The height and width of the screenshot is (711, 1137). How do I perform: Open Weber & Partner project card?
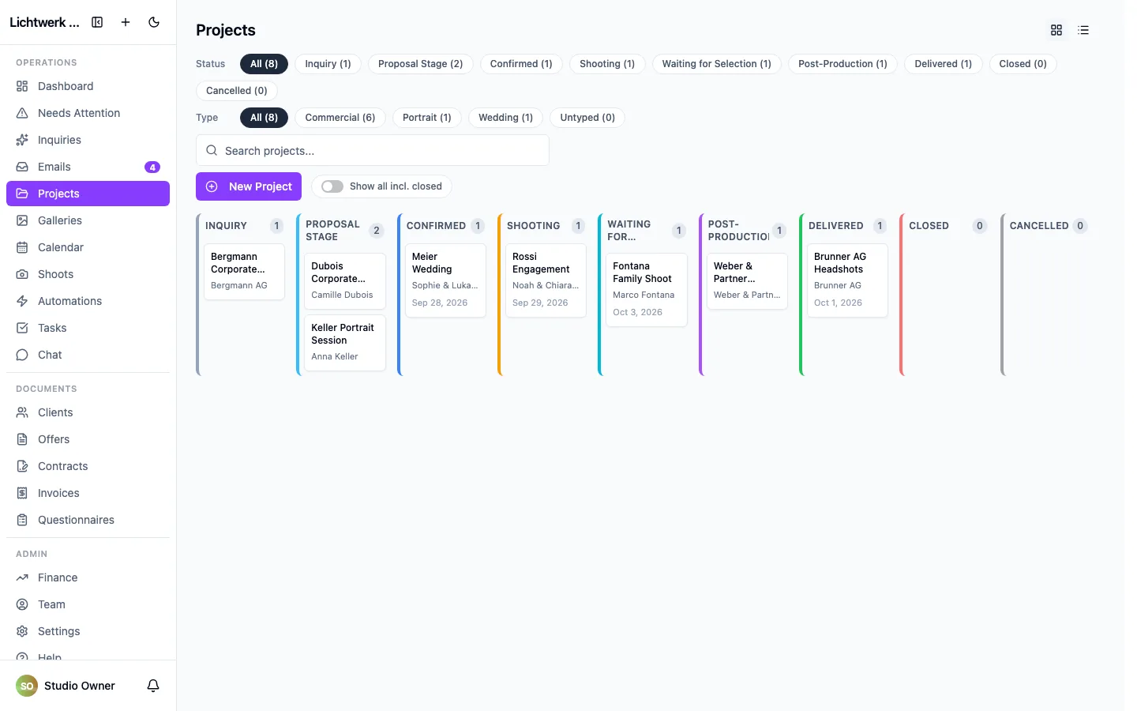[747, 281]
